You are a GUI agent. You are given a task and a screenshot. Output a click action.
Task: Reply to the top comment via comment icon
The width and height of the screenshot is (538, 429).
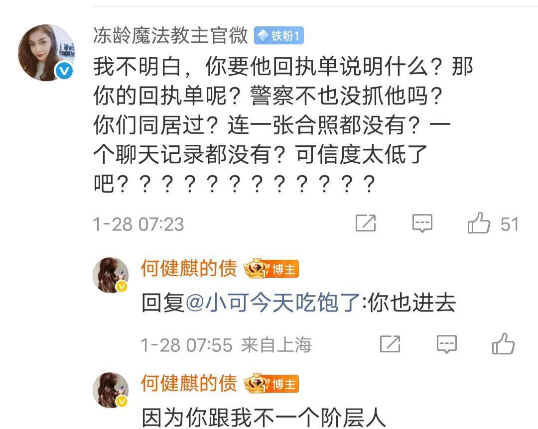[422, 223]
